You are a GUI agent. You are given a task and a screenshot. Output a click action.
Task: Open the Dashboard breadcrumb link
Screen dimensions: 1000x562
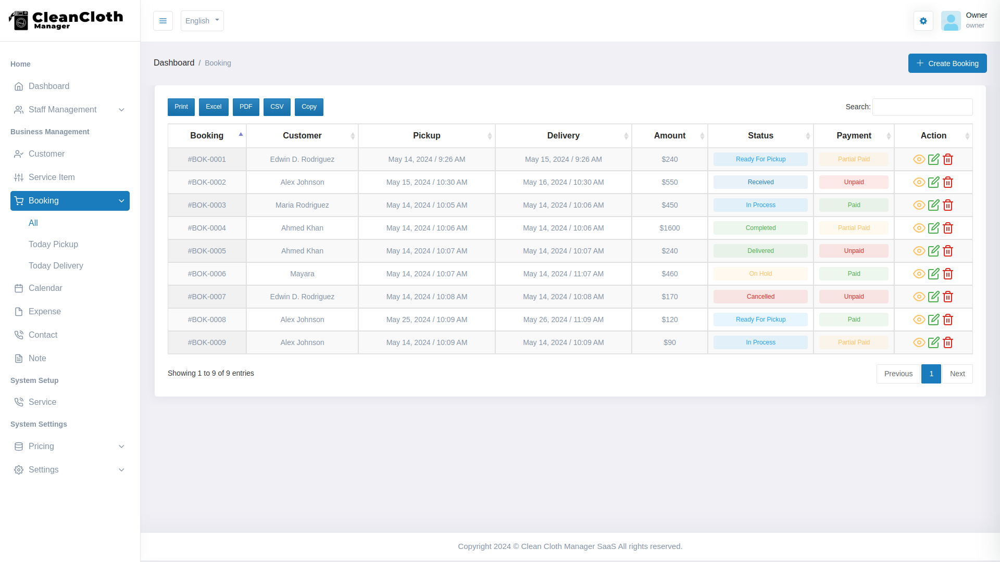pos(174,62)
